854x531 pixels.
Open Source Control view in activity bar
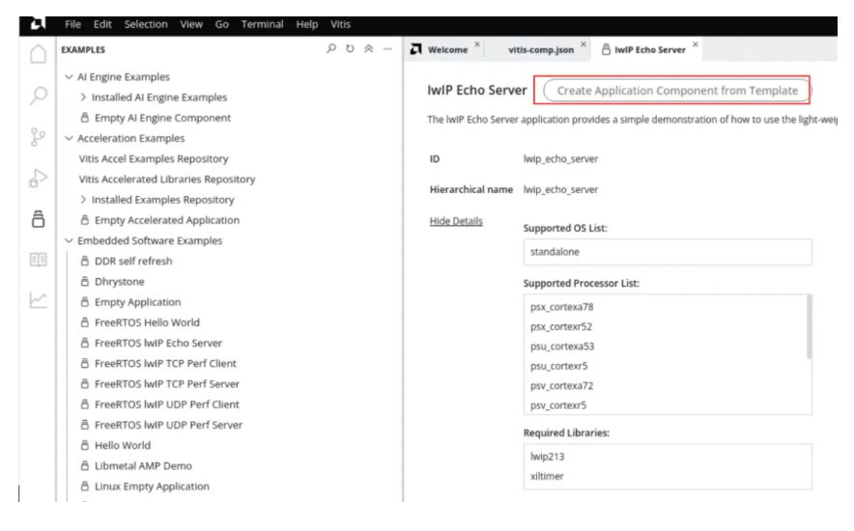coord(38,137)
